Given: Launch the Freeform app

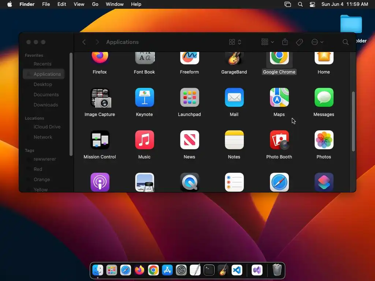Looking at the screenshot, I should 189,58.
